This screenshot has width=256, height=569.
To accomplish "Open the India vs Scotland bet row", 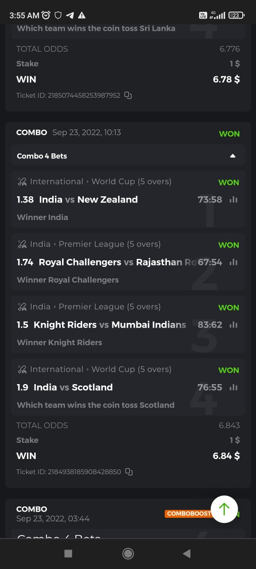I will coord(128,387).
